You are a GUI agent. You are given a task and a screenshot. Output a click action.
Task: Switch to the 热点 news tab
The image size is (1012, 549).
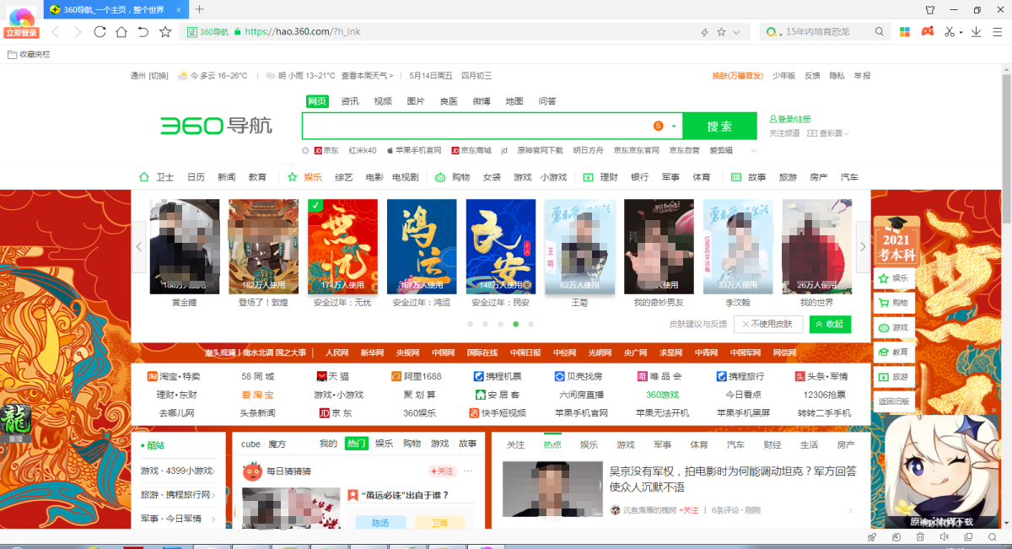click(x=552, y=444)
